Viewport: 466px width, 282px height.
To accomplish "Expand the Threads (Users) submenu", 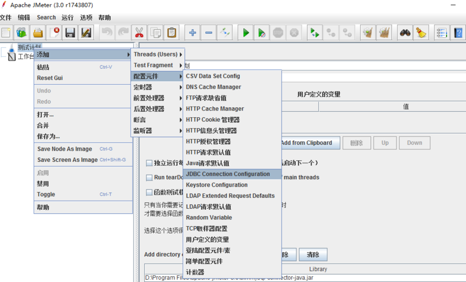I will [x=158, y=54].
